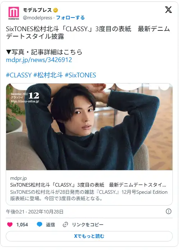Select the #松村北斗 hashtag
Screen dimensions: 180x250
click(48, 75)
